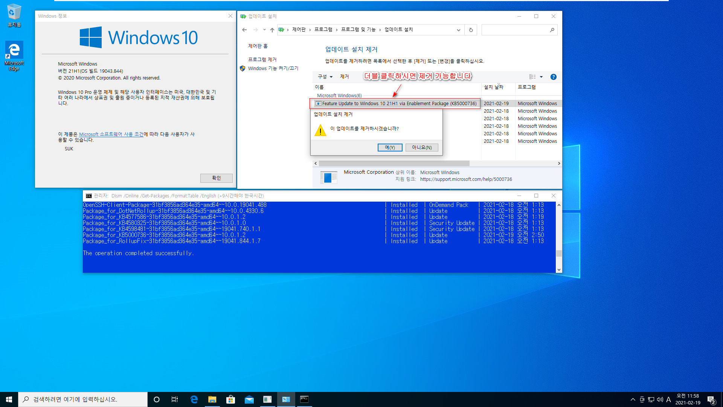Switch to Control Panel taskbar item
Screen dimensions: 723x407
click(286, 399)
